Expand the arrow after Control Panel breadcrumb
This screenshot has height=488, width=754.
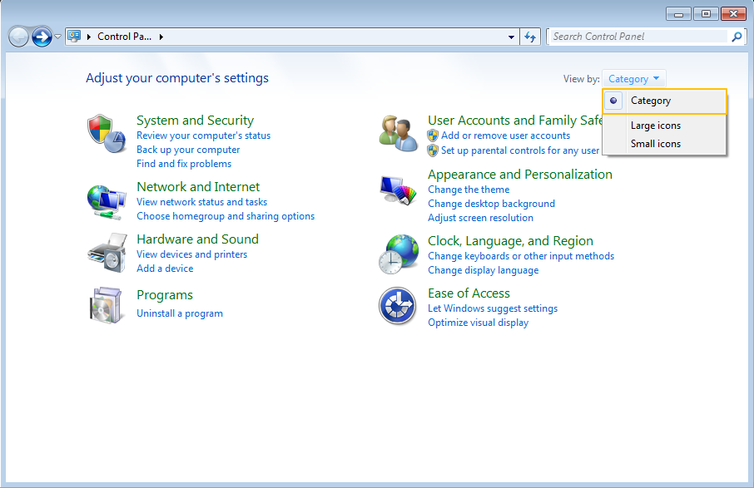coord(161,37)
